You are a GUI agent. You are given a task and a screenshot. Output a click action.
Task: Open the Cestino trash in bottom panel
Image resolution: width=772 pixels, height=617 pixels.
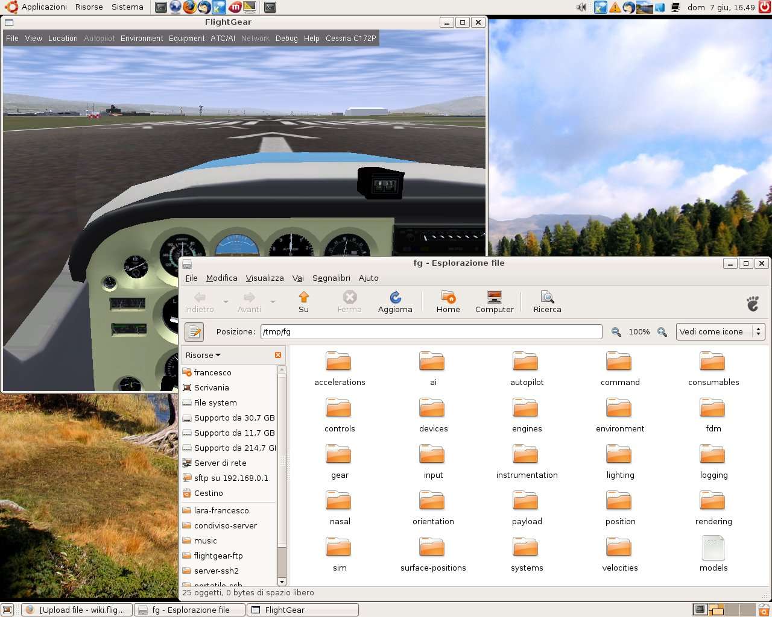(x=764, y=610)
